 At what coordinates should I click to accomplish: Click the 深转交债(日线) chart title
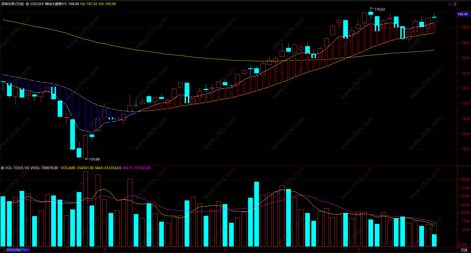(13, 4)
